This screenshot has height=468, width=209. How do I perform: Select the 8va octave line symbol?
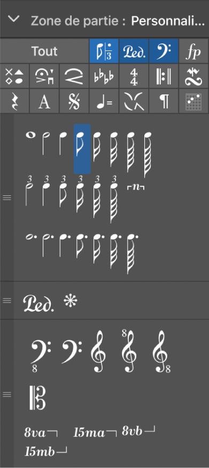pyautogui.click(x=41, y=432)
